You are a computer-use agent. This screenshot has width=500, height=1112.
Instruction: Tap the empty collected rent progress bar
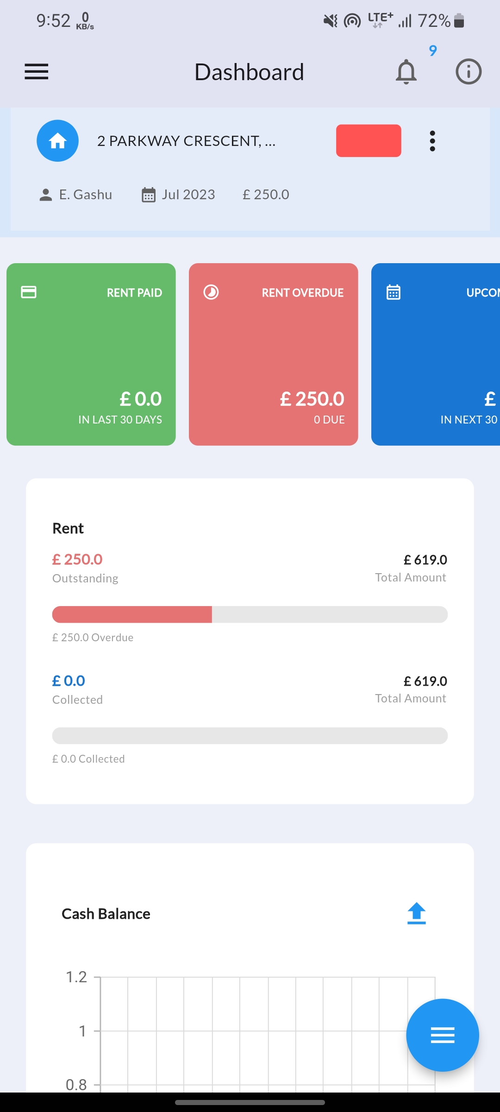[250, 736]
